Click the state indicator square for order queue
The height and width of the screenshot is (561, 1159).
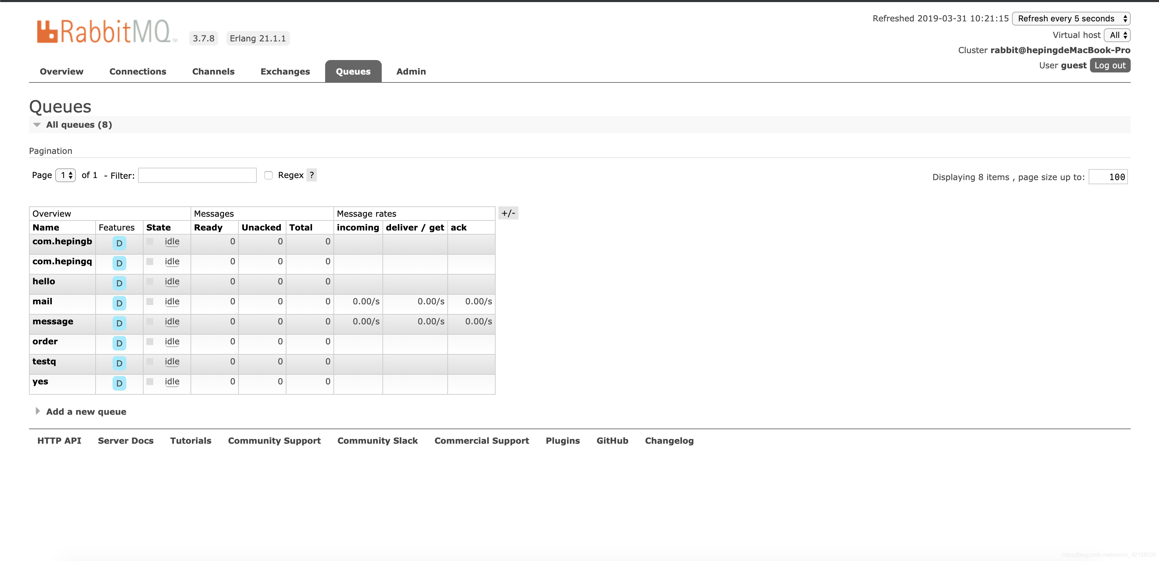click(x=150, y=342)
